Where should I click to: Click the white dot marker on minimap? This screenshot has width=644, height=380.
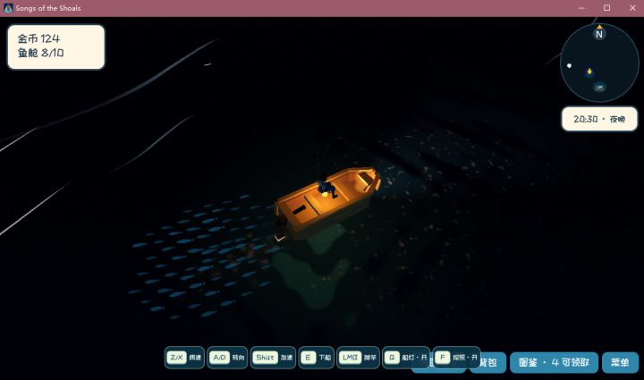point(569,65)
